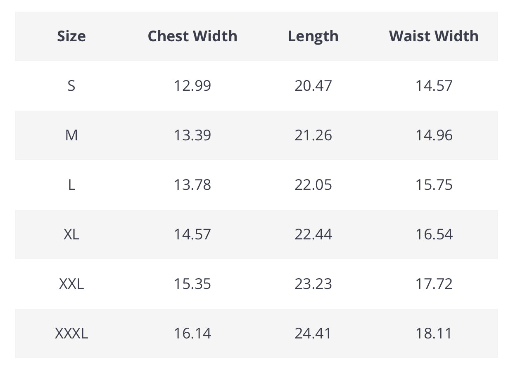Click the 16.14 chest width cell
The width and height of the screenshot is (513, 369).
192,334
